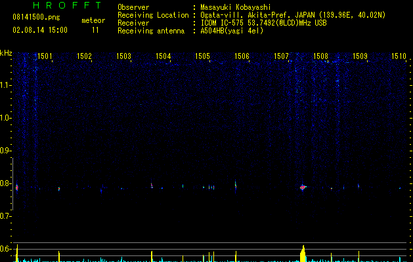Click the 'meteor' count label
The height and width of the screenshot is (262, 413).
(93, 20)
